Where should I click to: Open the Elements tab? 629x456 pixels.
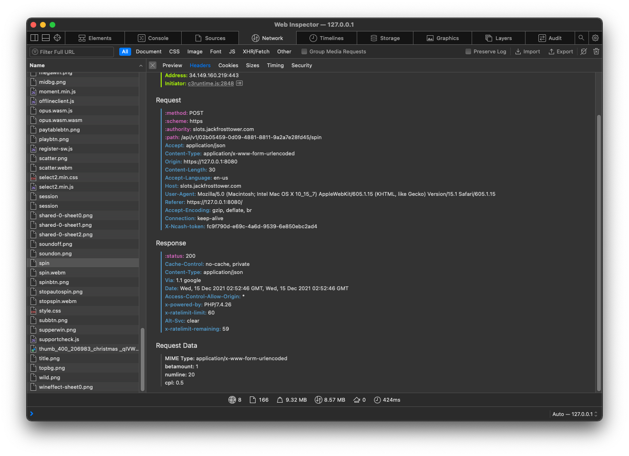point(95,38)
